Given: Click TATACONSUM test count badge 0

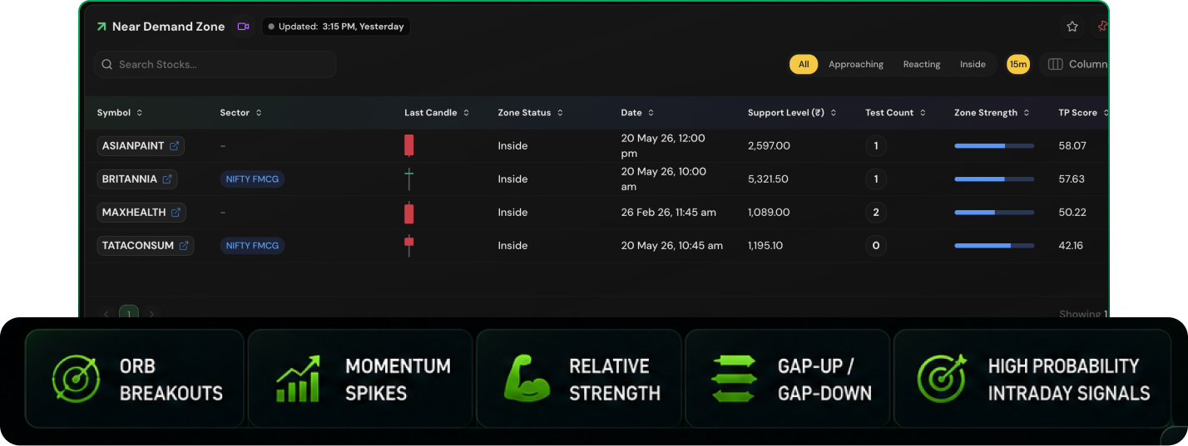Looking at the screenshot, I should pyautogui.click(x=876, y=246).
